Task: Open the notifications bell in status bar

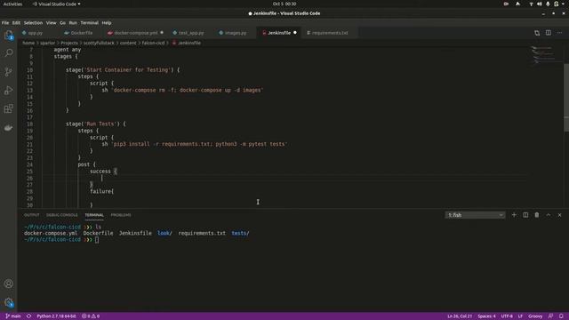Action: [561, 316]
